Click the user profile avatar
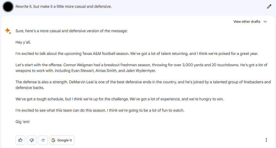 [8, 7]
